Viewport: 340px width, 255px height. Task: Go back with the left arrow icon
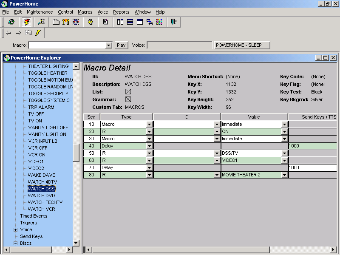click(8, 33)
